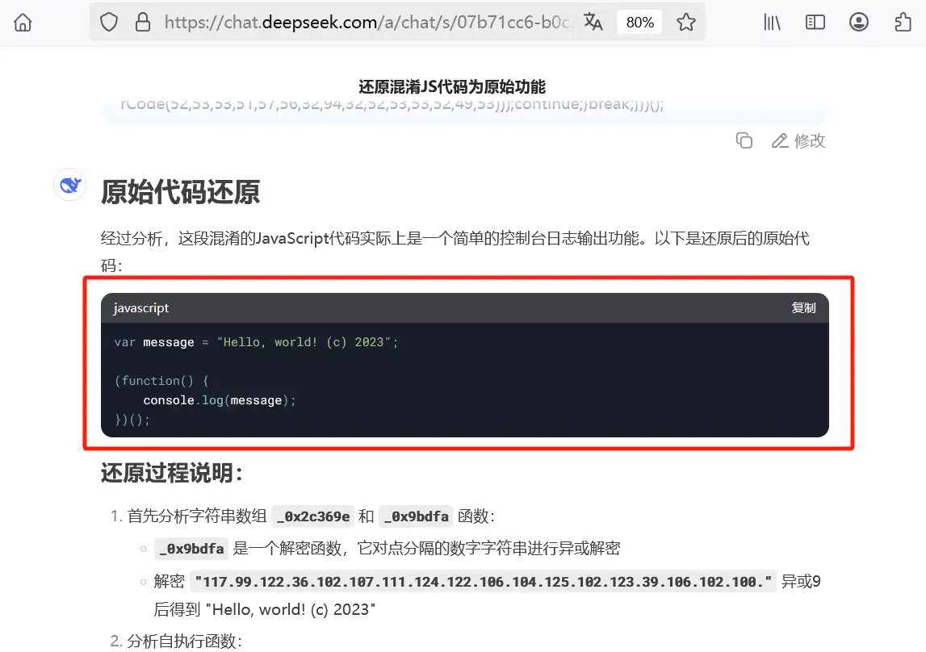The height and width of the screenshot is (652, 926).
Task: Edit the prompt with the 修改 button
Action: point(798,140)
